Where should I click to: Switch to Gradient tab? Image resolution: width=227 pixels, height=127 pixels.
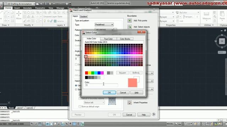tap(84, 17)
